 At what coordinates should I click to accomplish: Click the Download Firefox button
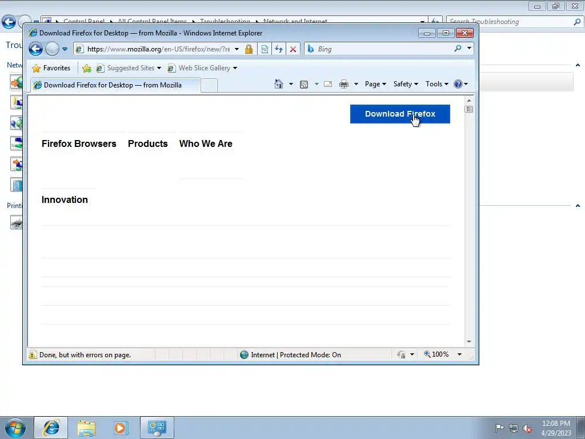pos(400,114)
